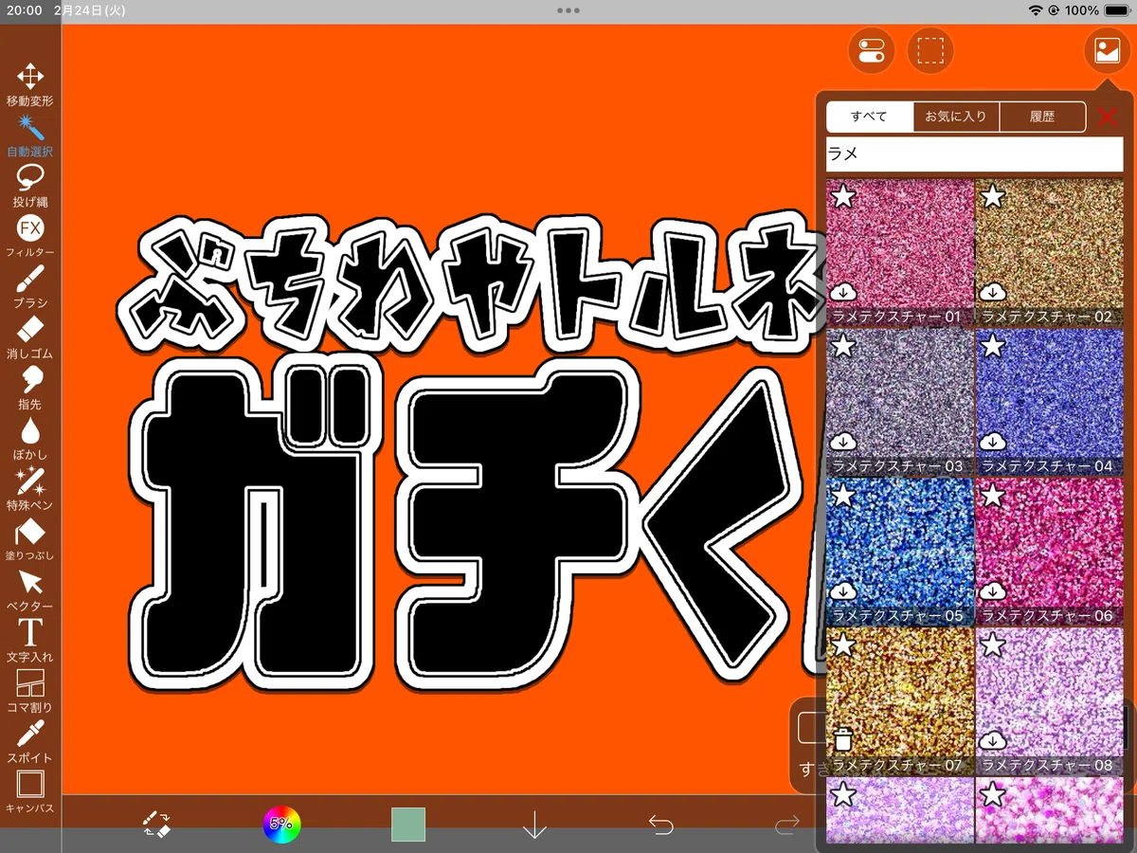Select the ラメテクスチャー 04 thumbnail
1137x853 pixels.
(1050, 403)
